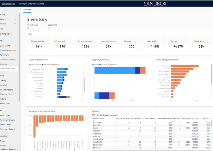
Task: Click Dynamics 365 in the header
Action: [x=8, y=4]
